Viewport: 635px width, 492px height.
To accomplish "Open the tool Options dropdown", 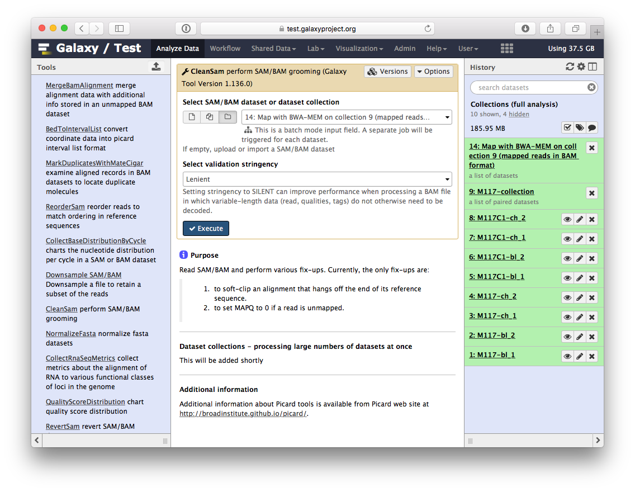I will pyautogui.click(x=433, y=71).
